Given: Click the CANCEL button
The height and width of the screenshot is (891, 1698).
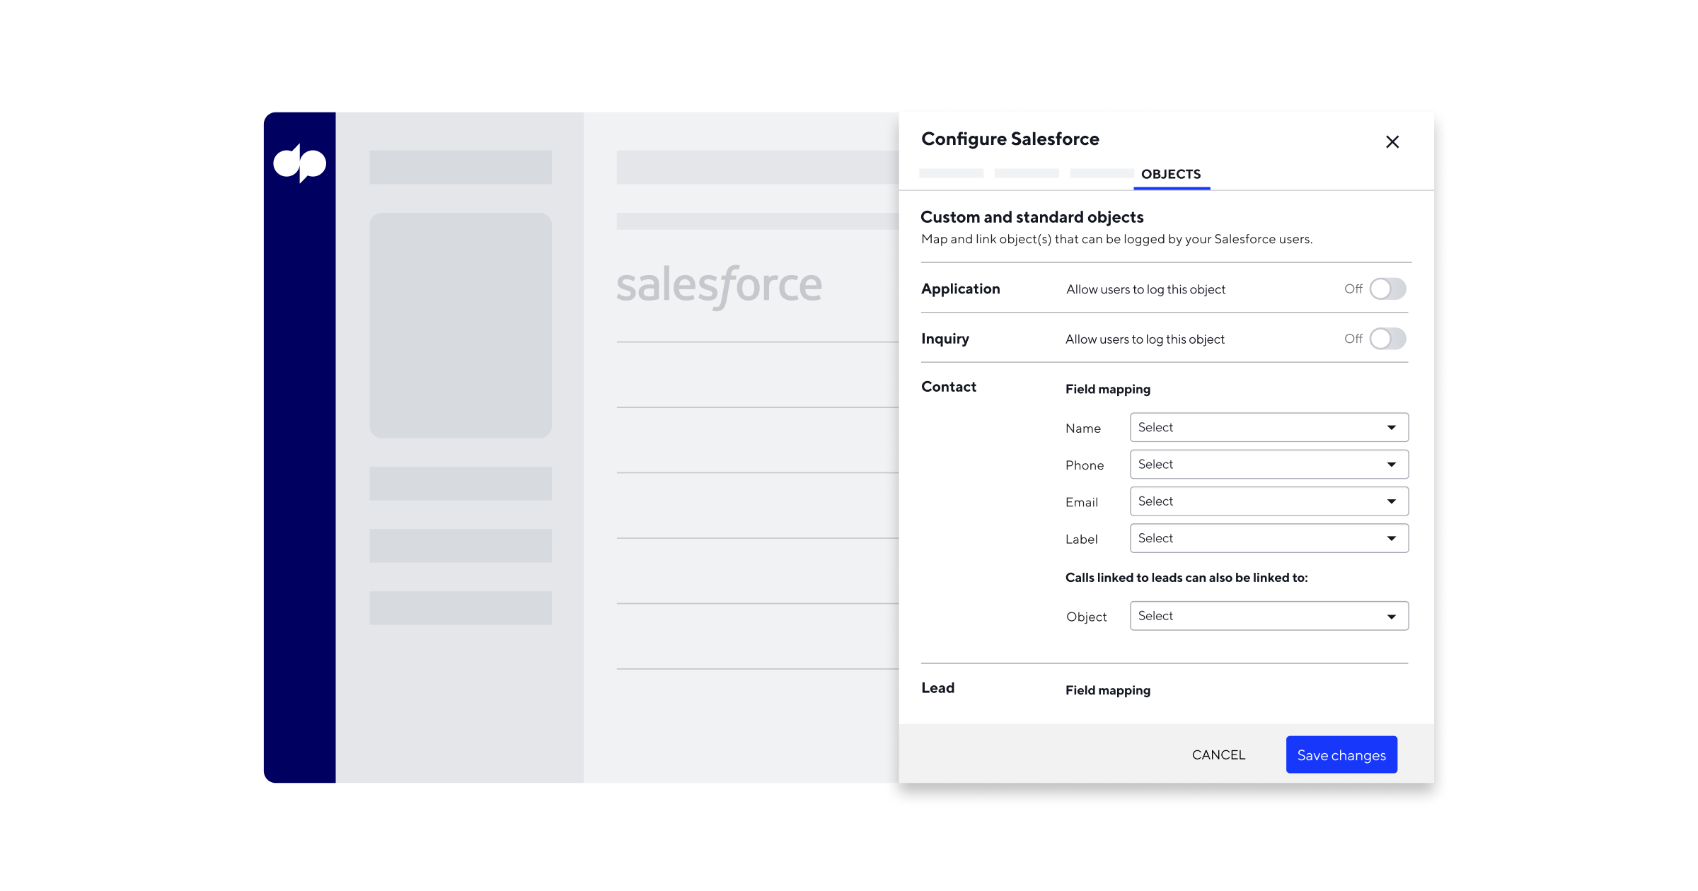Looking at the screenshot, I should pos(1218,755).
